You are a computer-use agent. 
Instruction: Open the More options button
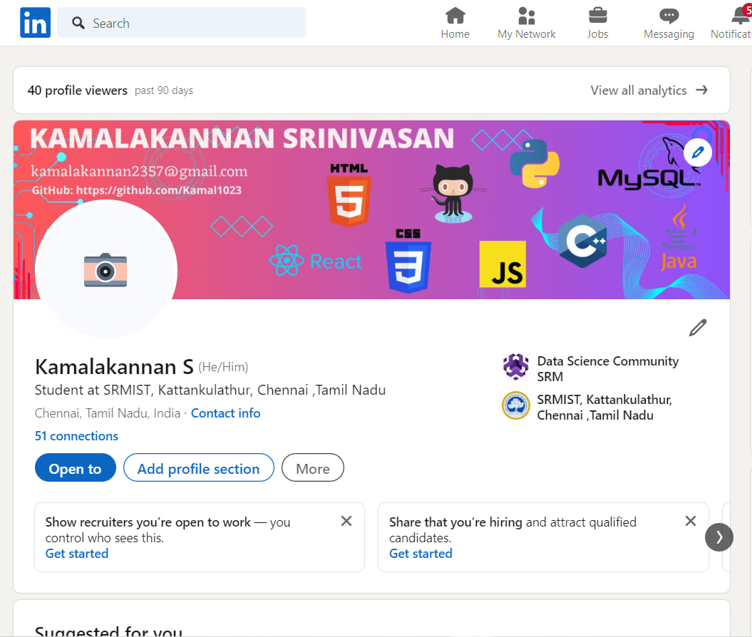[313, 468]
